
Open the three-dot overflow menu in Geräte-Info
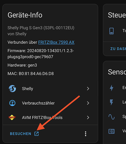86,134
